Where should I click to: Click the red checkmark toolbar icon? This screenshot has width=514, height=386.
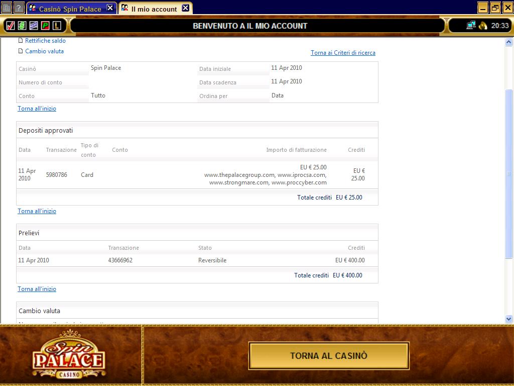click(x=10, y=25)
